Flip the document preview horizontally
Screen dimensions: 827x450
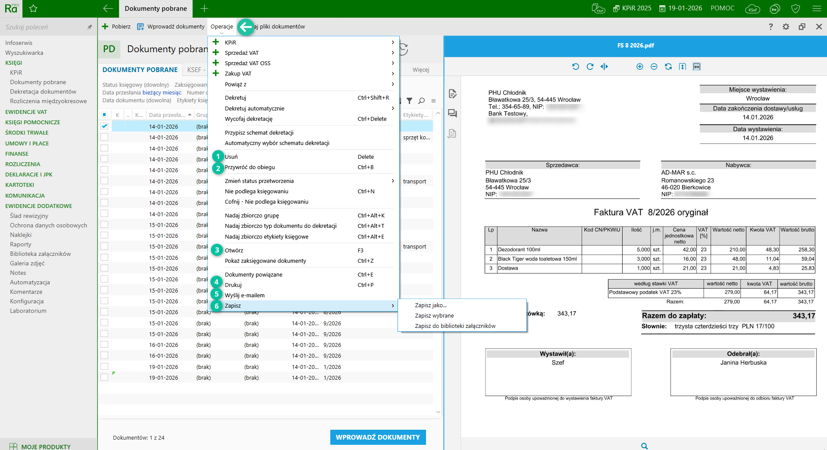point(604,66)
